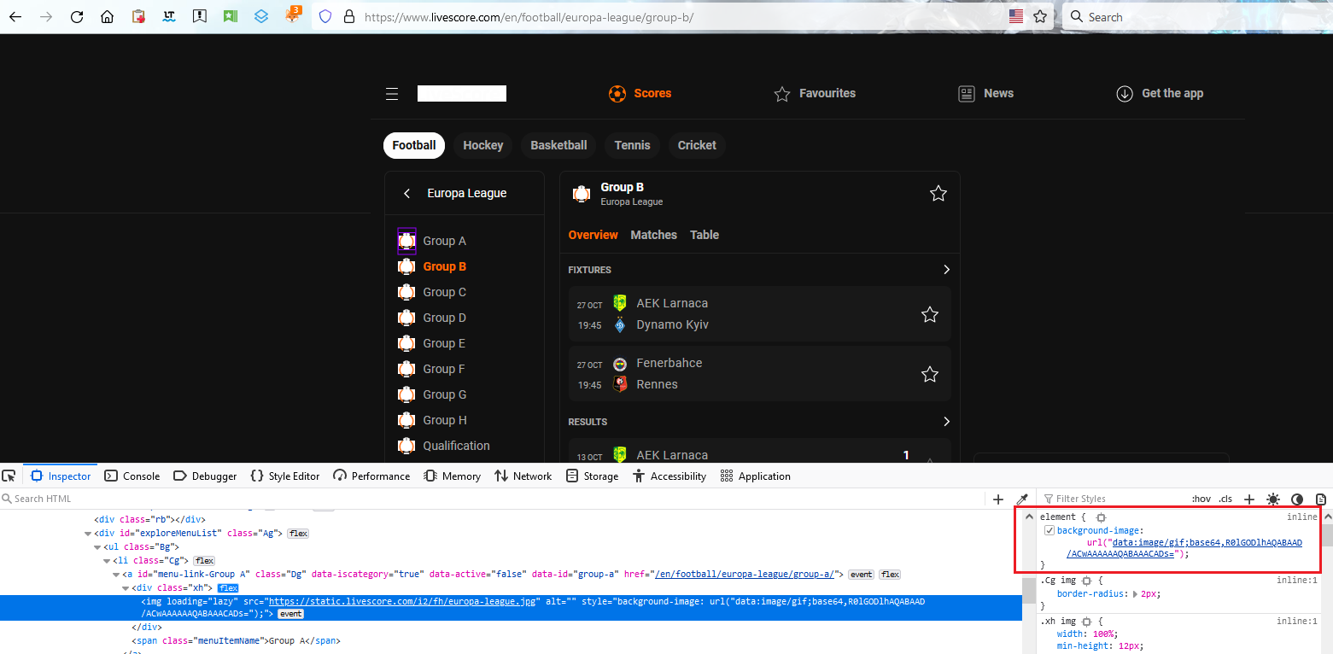Show the Table tab of Group B
This screenshot has width=1333, height=654.
(705, 235)
